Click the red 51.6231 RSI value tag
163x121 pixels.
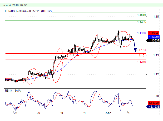click(153, 103)
